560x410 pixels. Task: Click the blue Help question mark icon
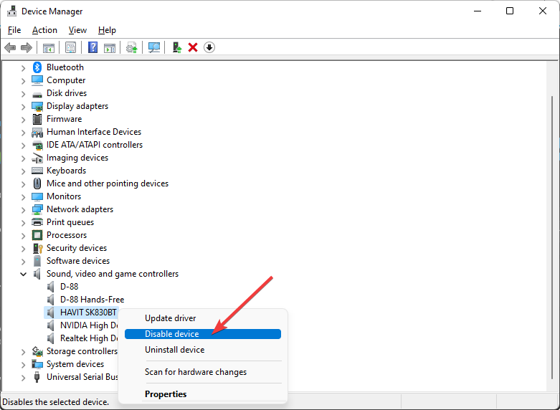(93, 47)
